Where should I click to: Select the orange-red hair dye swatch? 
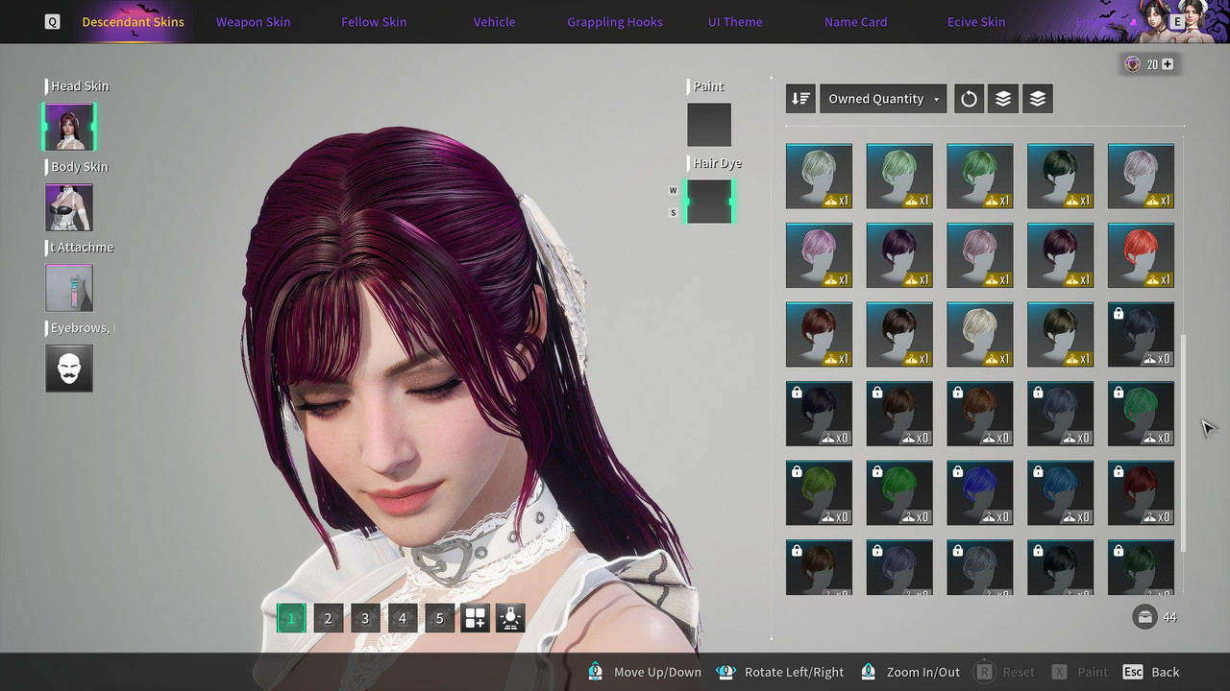point(1141,255)
